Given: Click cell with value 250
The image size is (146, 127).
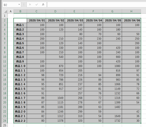Looking at the screenshot, I should pos(131,39).
